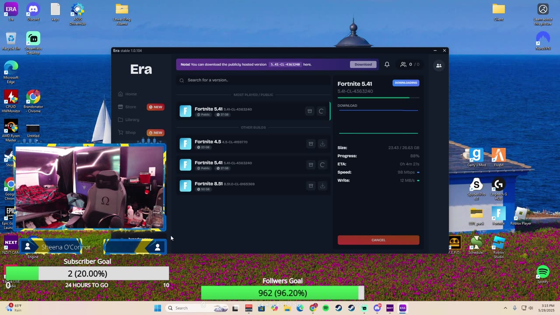Click the green download progress bar

click(x=378, y=98)
